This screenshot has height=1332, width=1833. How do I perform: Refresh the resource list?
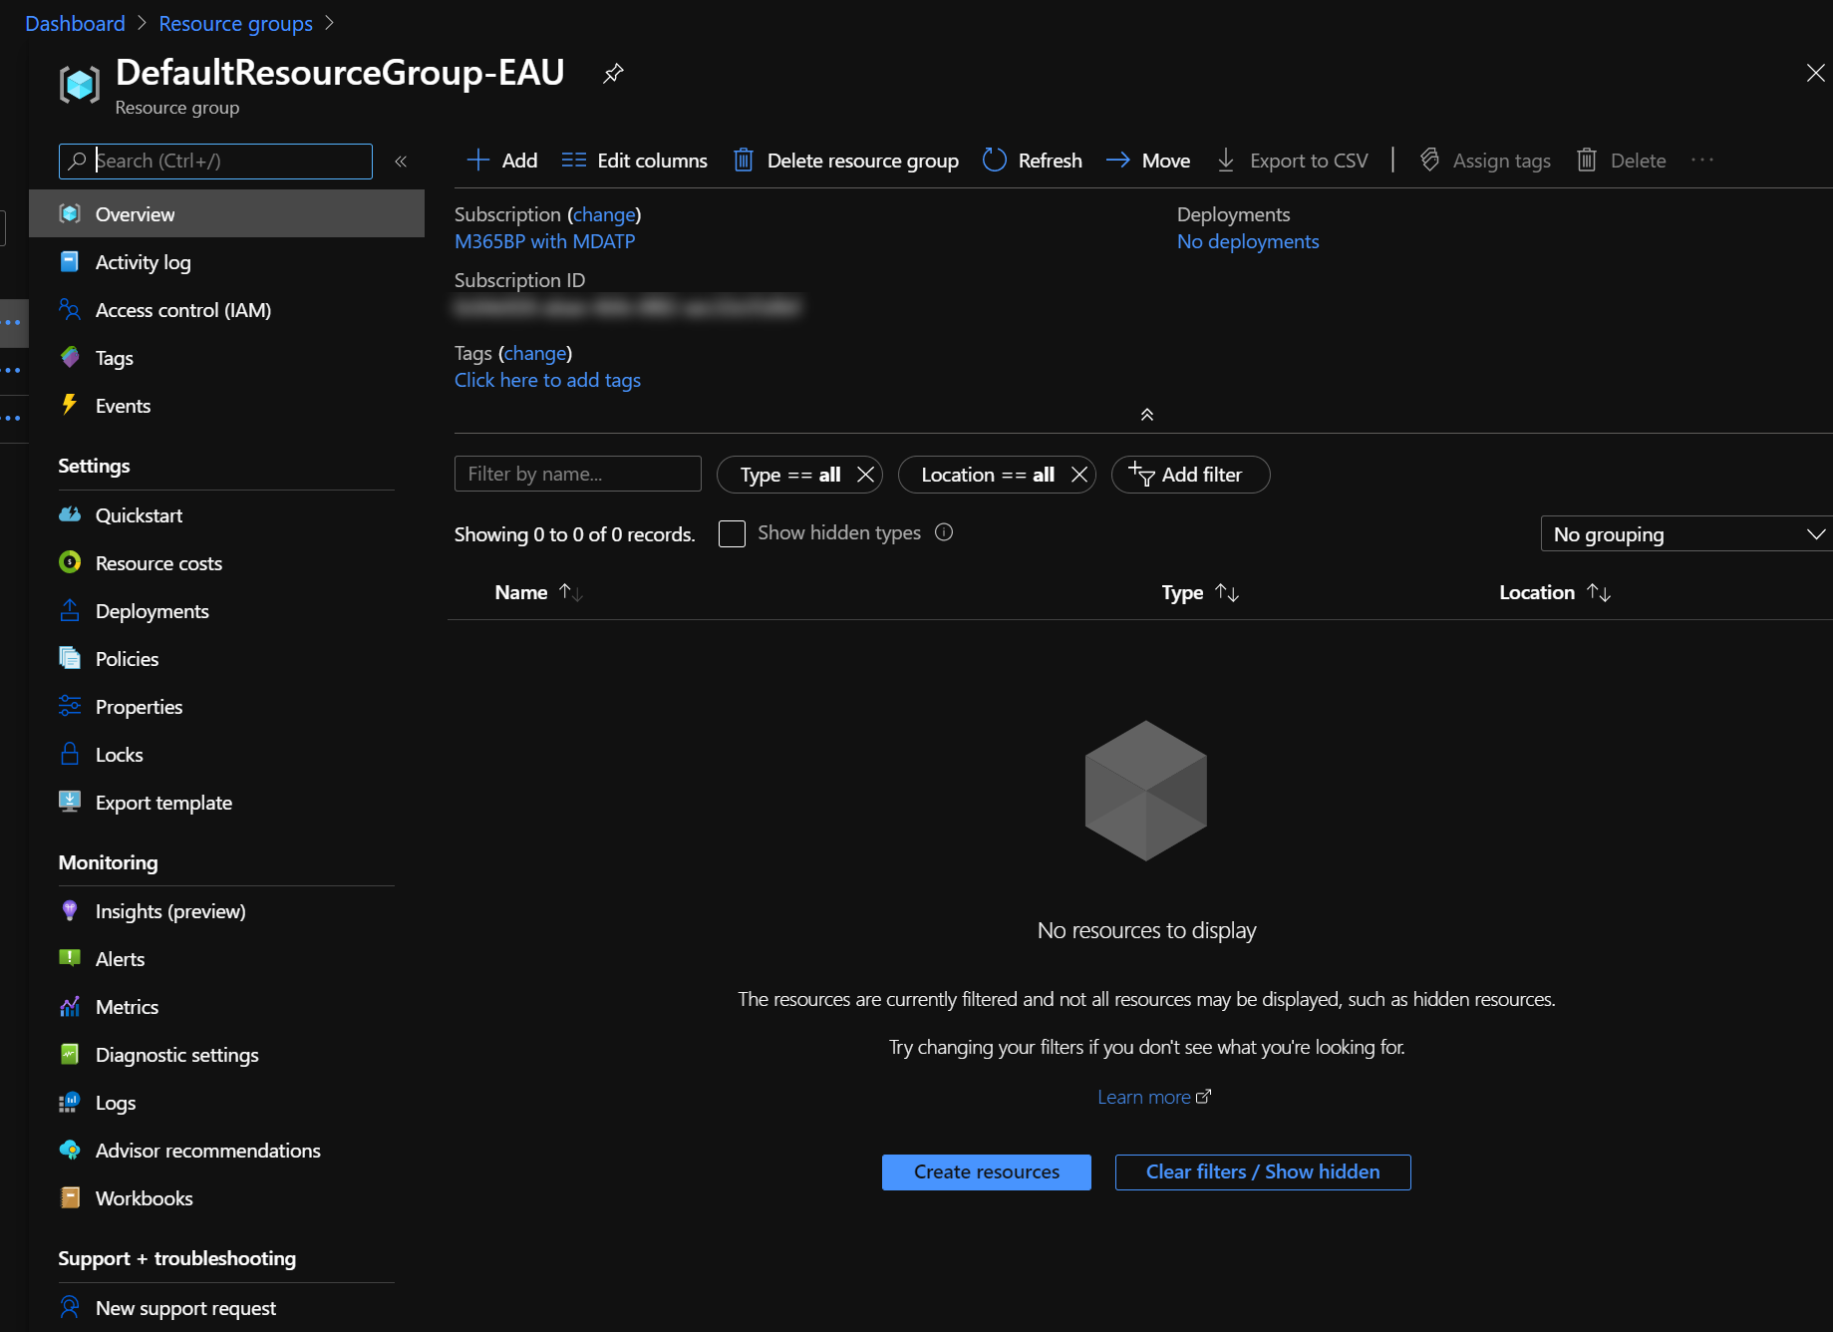[1032, 161]
